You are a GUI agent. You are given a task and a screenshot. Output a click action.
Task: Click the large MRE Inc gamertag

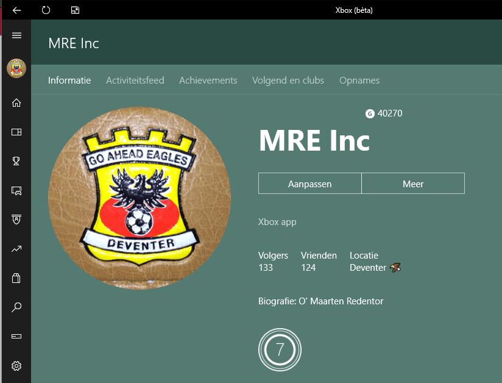(314, 140)
